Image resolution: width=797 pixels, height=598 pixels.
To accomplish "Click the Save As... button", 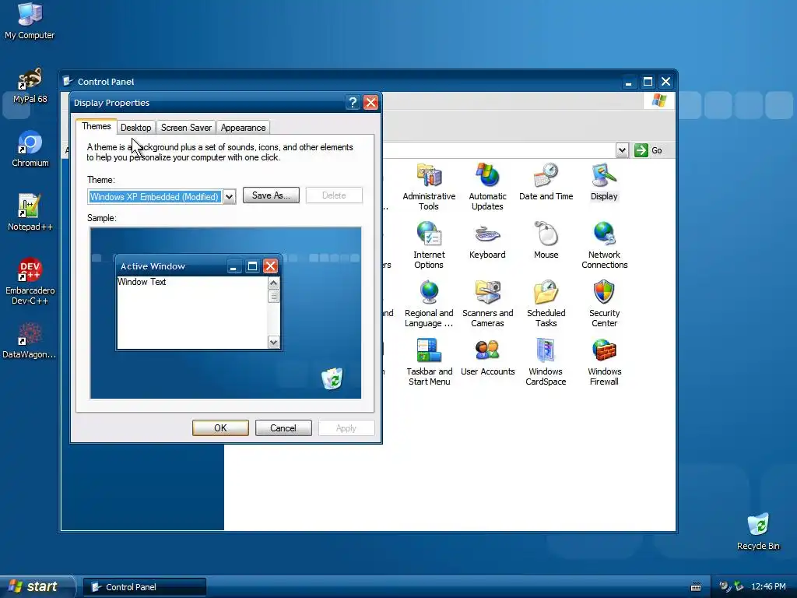I will tap(271, 195).
